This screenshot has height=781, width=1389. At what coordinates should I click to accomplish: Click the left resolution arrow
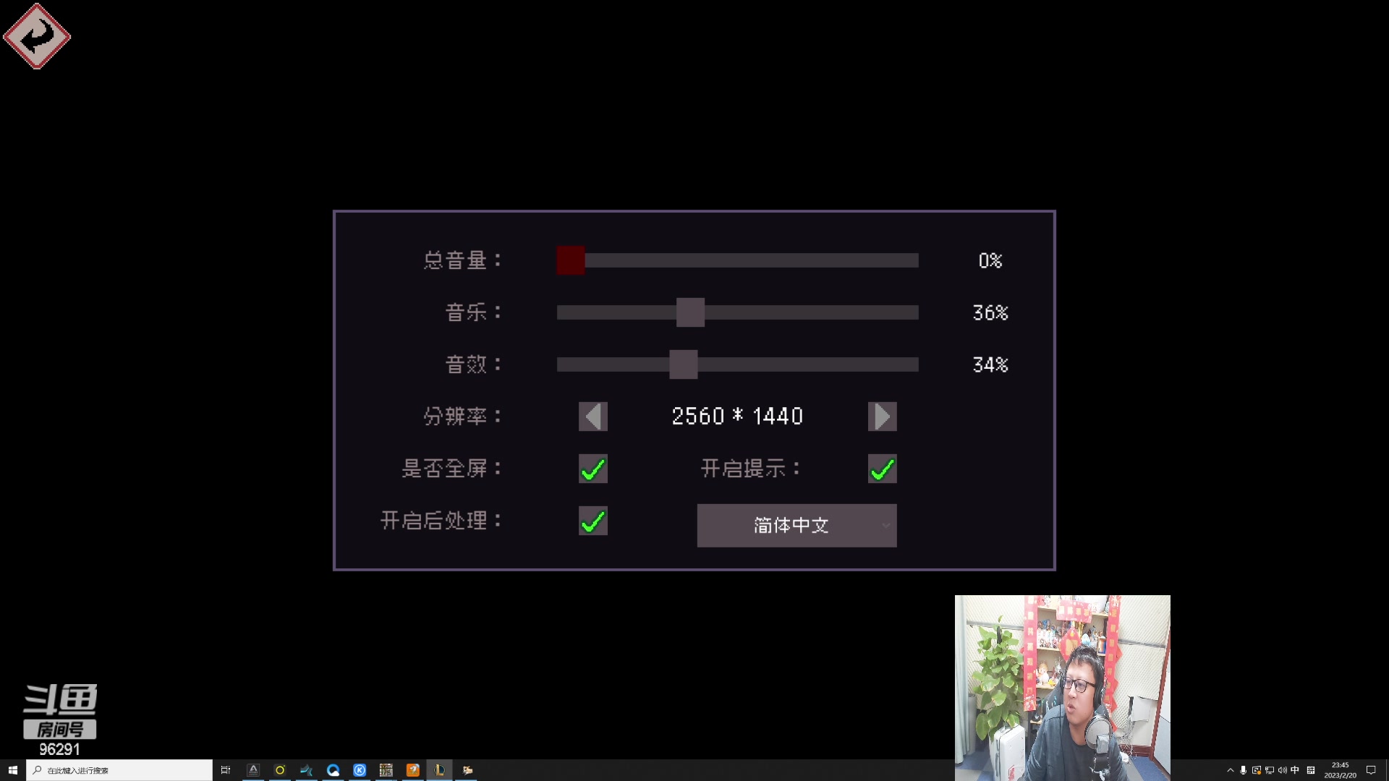coord(592,416)
